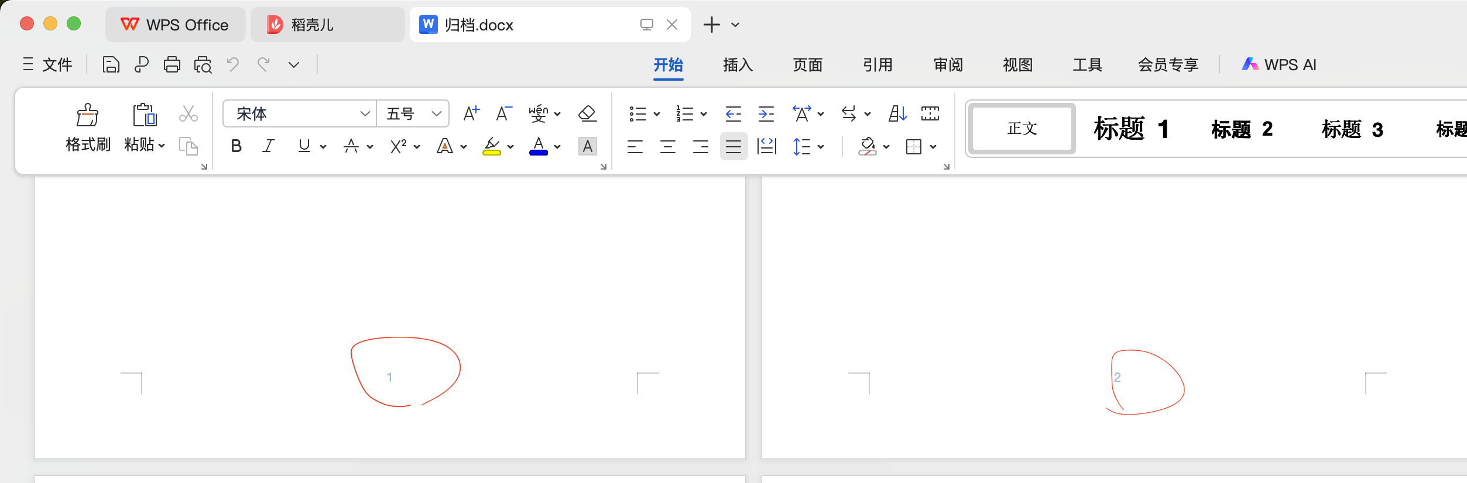1467x483 pixels.
Task: Toggle Superscript X² formatting
Action: pos(399,146)
